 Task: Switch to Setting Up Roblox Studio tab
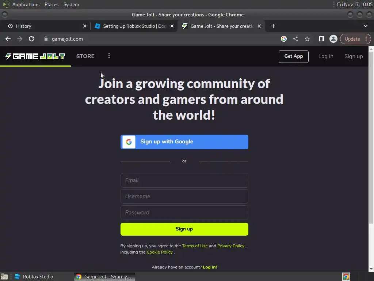point(134,26)
